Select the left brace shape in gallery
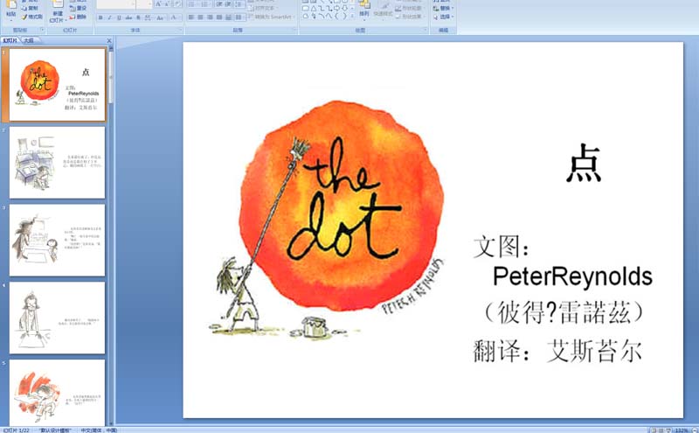 click(336, 16)
